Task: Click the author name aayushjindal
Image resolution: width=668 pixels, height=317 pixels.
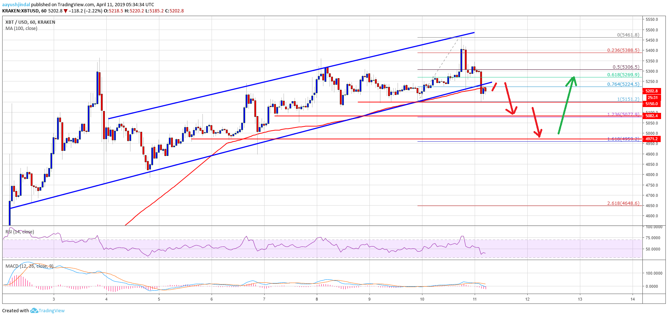Action: [16, 5]
